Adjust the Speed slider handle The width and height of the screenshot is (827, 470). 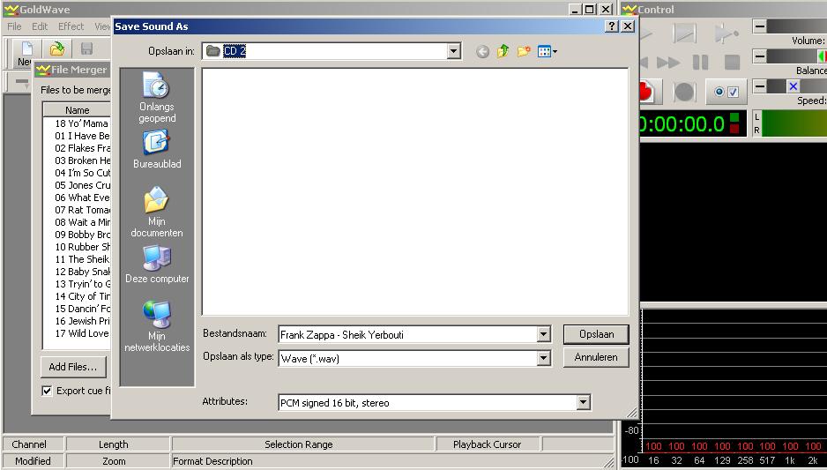(793, 86)
